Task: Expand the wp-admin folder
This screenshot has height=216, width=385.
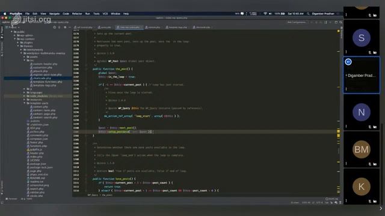Action: tap(14, 35)
